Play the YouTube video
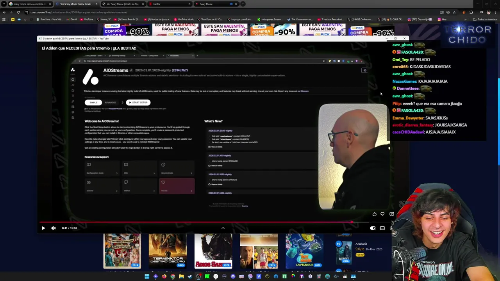 click(x=43, y=228)
